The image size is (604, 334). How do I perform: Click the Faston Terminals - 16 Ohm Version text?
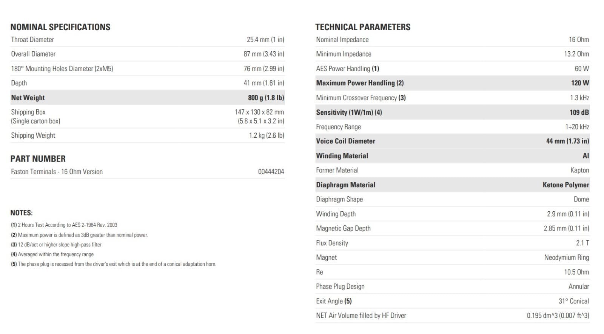click(x=57, y=172)
